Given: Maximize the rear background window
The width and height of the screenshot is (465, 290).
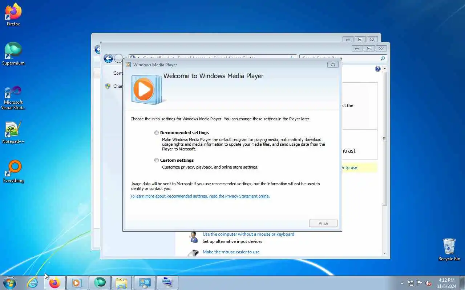Looking at the screenshot, I should pyautogui.click(x=360, y=39).
